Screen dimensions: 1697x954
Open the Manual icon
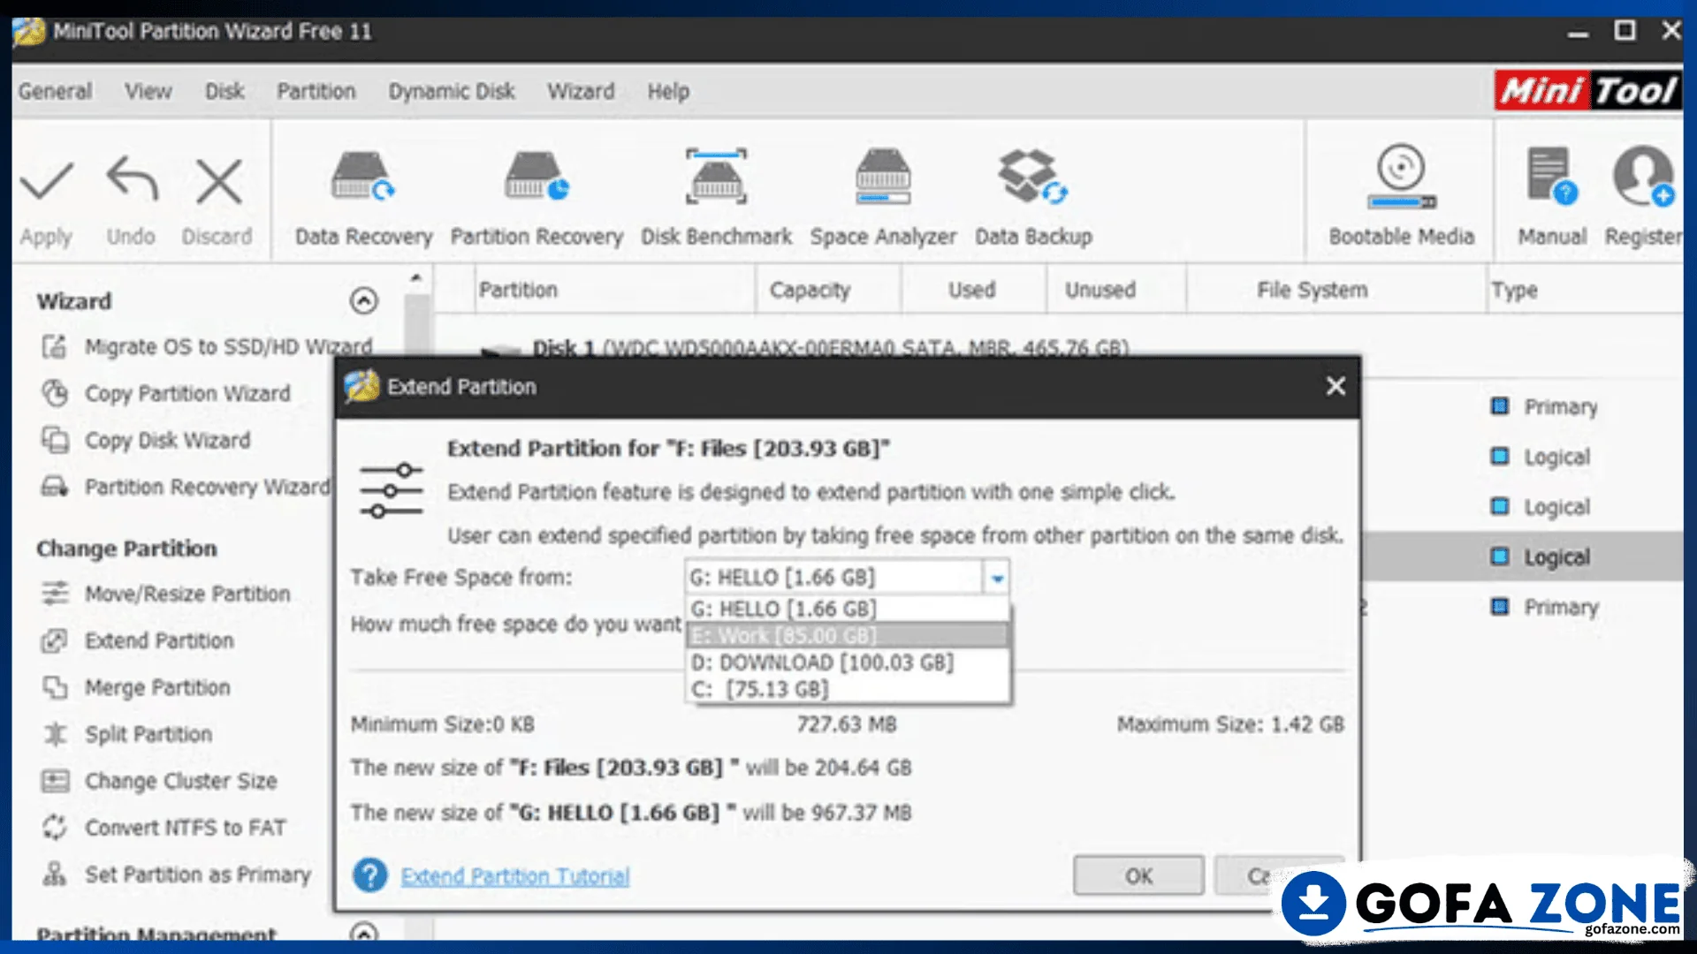click(x=1552, y=177)
